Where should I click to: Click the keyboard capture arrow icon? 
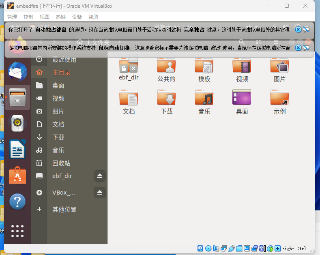pos(277,248)
